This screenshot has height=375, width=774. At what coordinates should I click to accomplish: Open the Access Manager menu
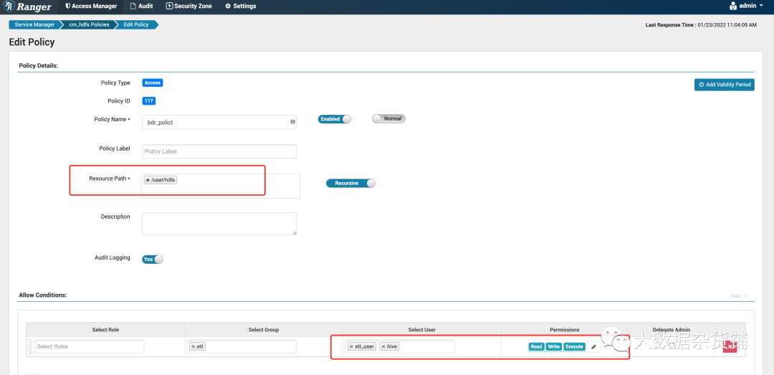(91, 6)
